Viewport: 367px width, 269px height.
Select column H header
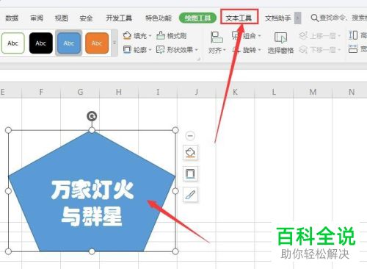pos(119,92)
